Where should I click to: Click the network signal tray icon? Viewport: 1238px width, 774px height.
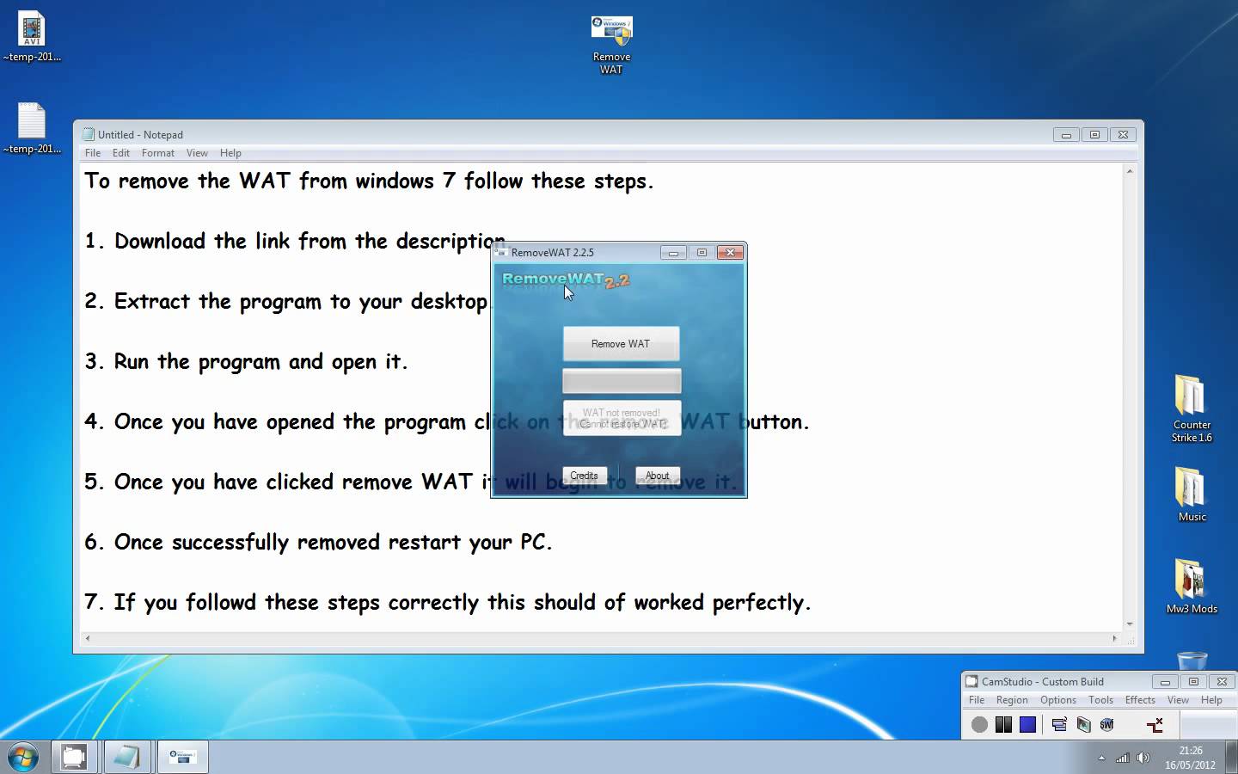[x=1123, y=758]
